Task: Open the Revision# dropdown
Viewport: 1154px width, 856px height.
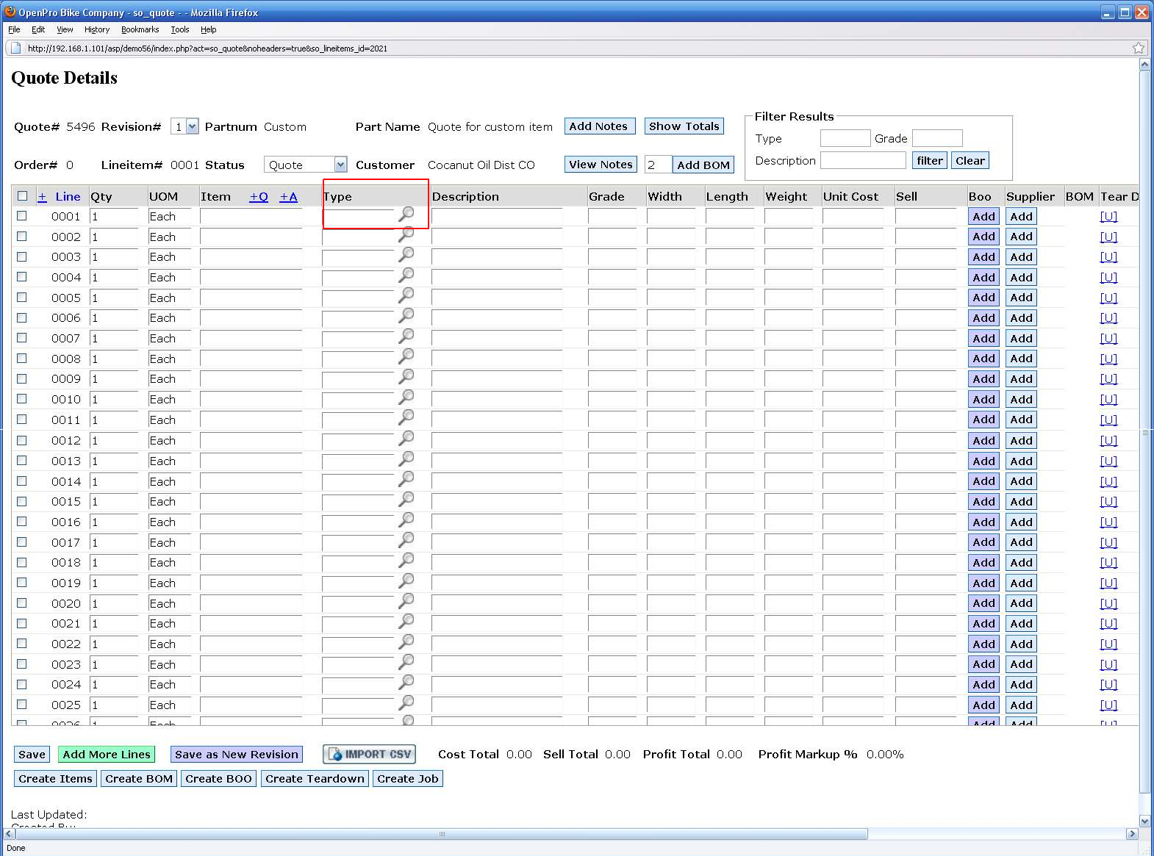Action: (x=192, y=126)
